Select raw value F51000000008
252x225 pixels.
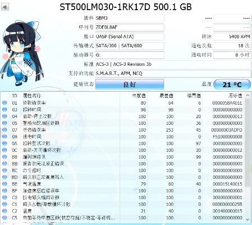pyautogui.click(x=227, y=137)
